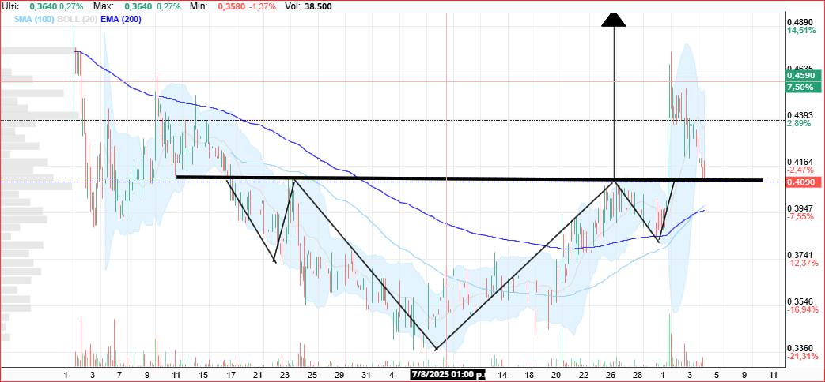Click the 'Vol:' label
This screenshot has height=382, width=825.
coord(293,7)
